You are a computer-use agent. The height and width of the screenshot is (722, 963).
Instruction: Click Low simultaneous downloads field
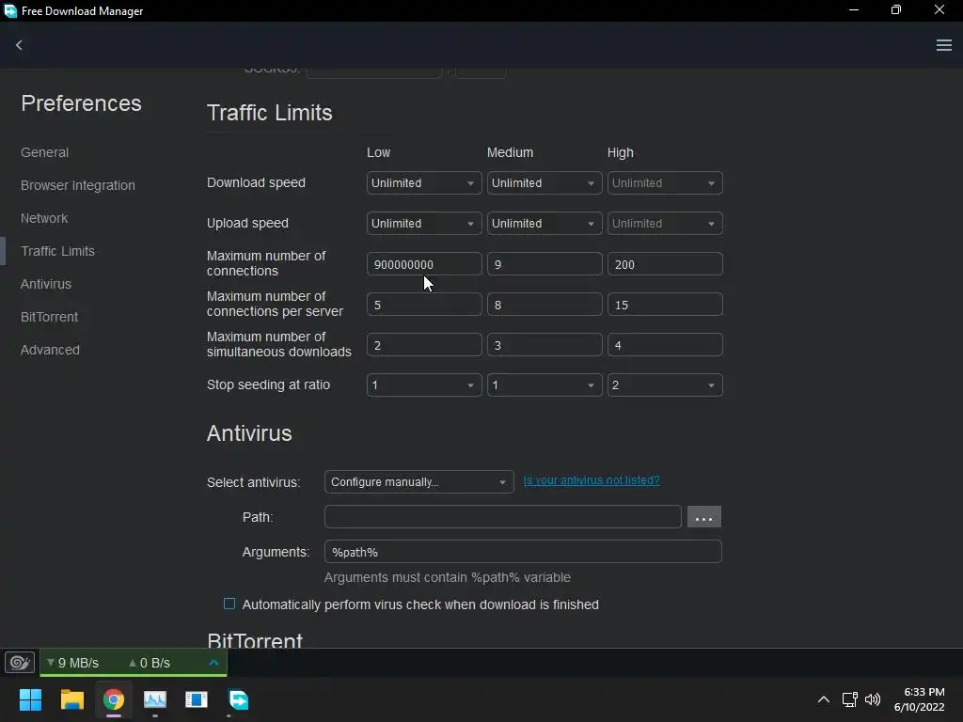[424, 345]
